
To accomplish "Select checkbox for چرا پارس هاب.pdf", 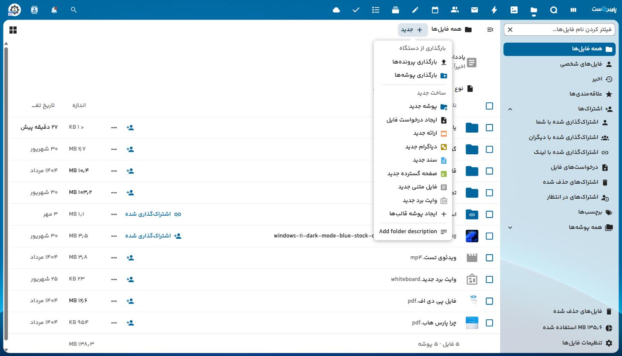I will pos(489,323).
